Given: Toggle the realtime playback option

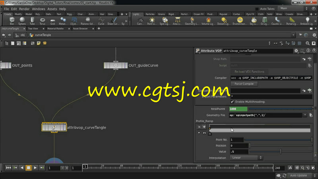Looking at the screenshot, I should click(297, 167).
